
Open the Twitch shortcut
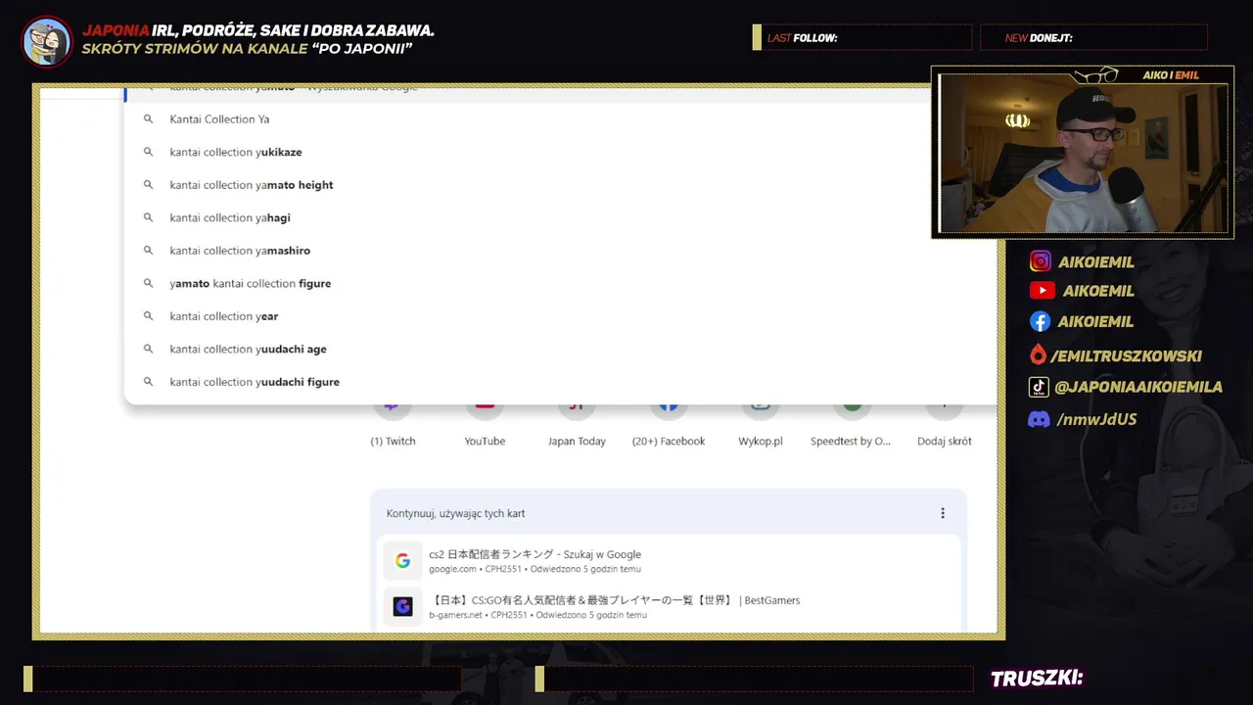pyautogui.click(x=393, y=426)
